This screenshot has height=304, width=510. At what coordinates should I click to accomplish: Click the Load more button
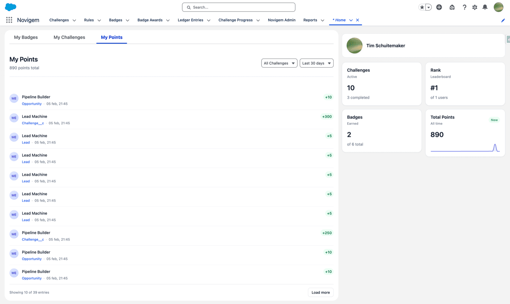pos(321,292)
